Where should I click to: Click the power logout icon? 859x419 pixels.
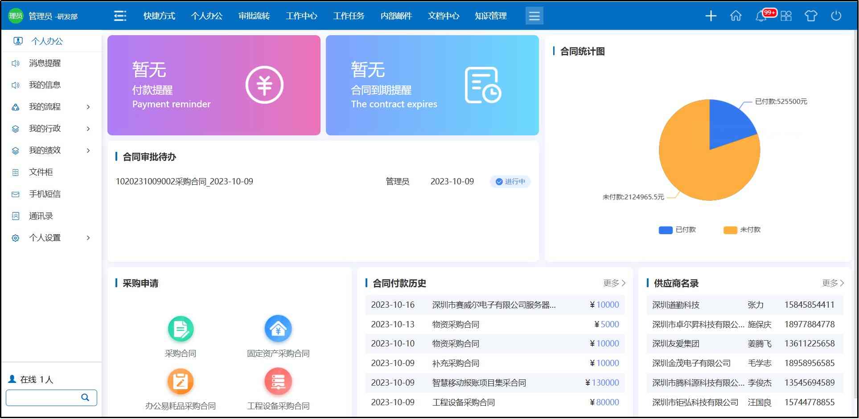(x=836, y=16)
